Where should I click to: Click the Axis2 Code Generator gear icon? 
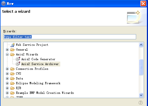click(x=18, y=59)
